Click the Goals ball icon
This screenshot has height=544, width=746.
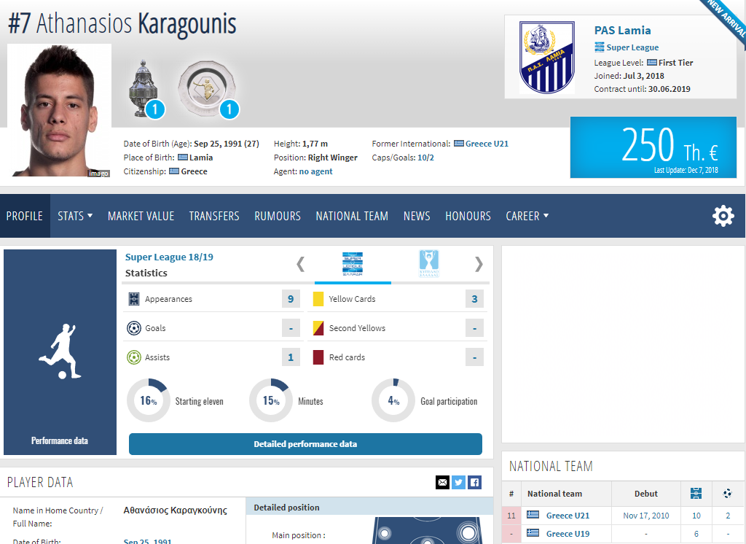(134, 328)
